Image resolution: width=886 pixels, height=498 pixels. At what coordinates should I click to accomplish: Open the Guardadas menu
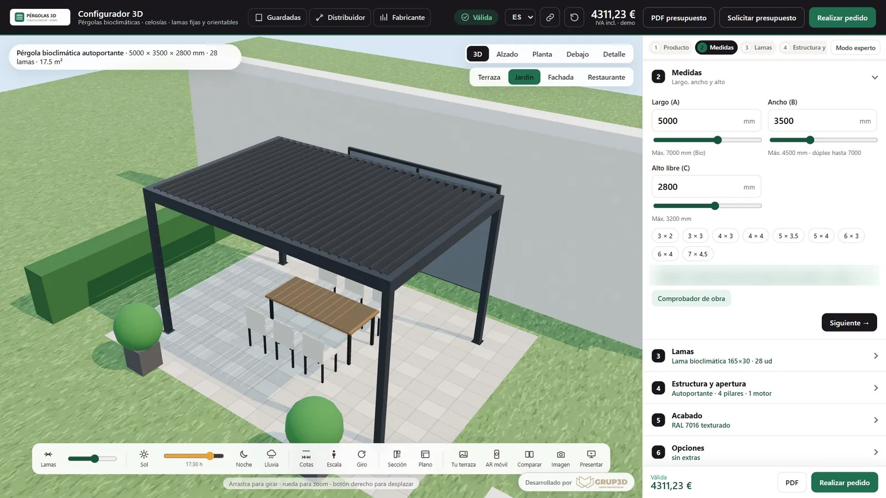[x=278, y=17]
